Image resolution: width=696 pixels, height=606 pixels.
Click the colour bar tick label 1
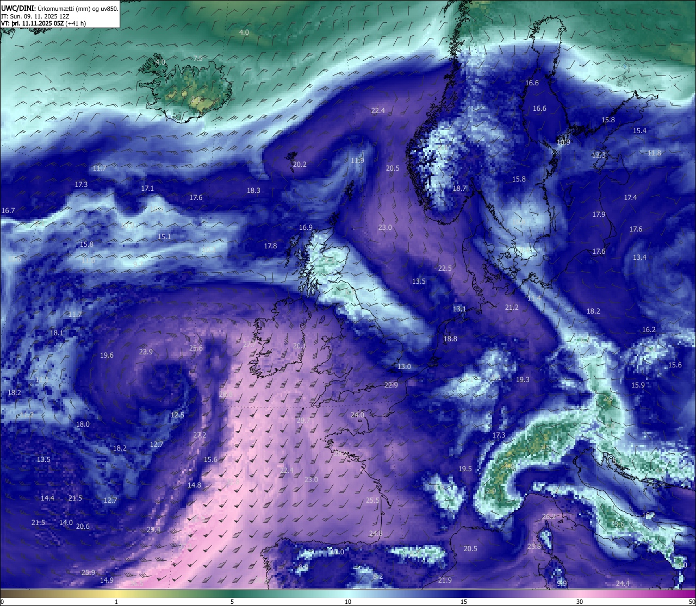pos(116,602)
